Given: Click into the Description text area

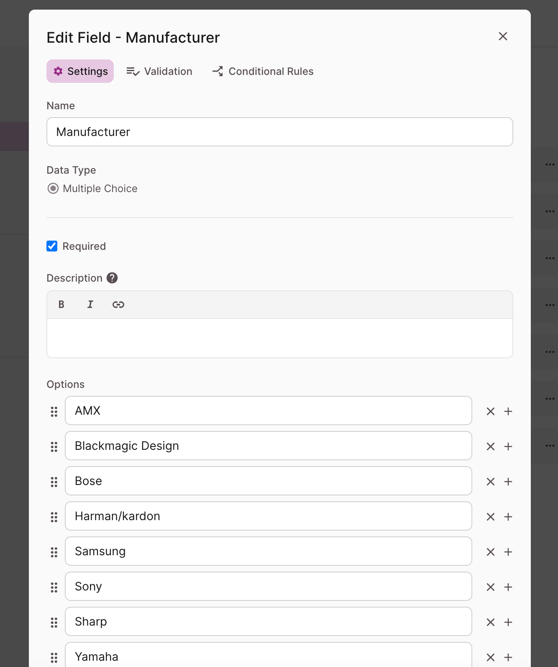Looking at the screenshot, I should [x=279, y=338].
